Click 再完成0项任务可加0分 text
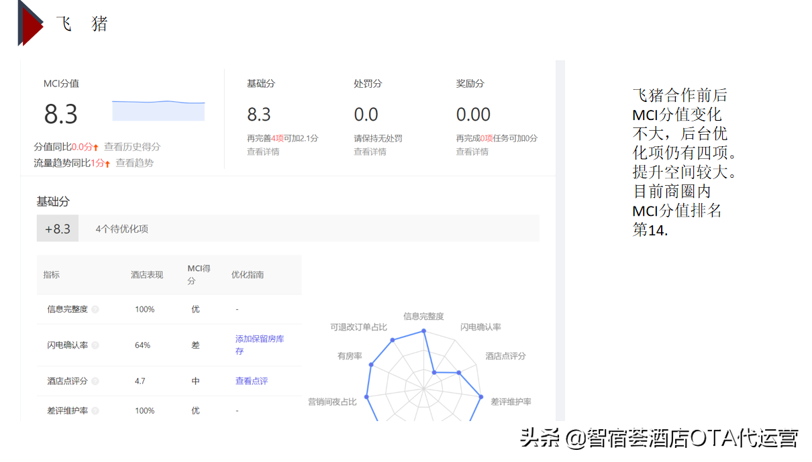812x462 pixels. pyautogui.click(x=497, y=138)
